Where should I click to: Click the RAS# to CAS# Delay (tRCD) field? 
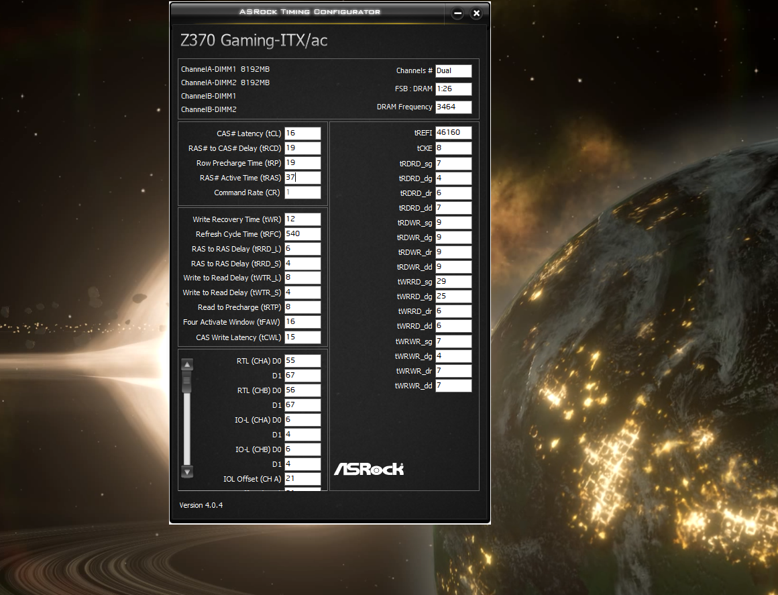tap(302, 148)
